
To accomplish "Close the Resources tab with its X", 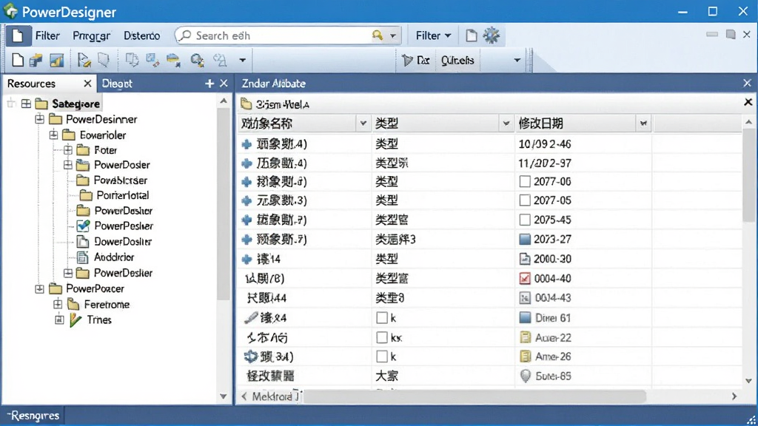I will (x=87, y=84).
